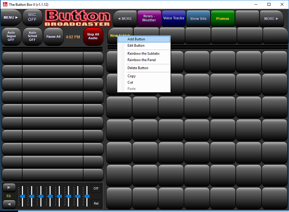Screen dimensions: 289x212
Task: Choose Edit Button in context menu
Action: click(144, 45)
